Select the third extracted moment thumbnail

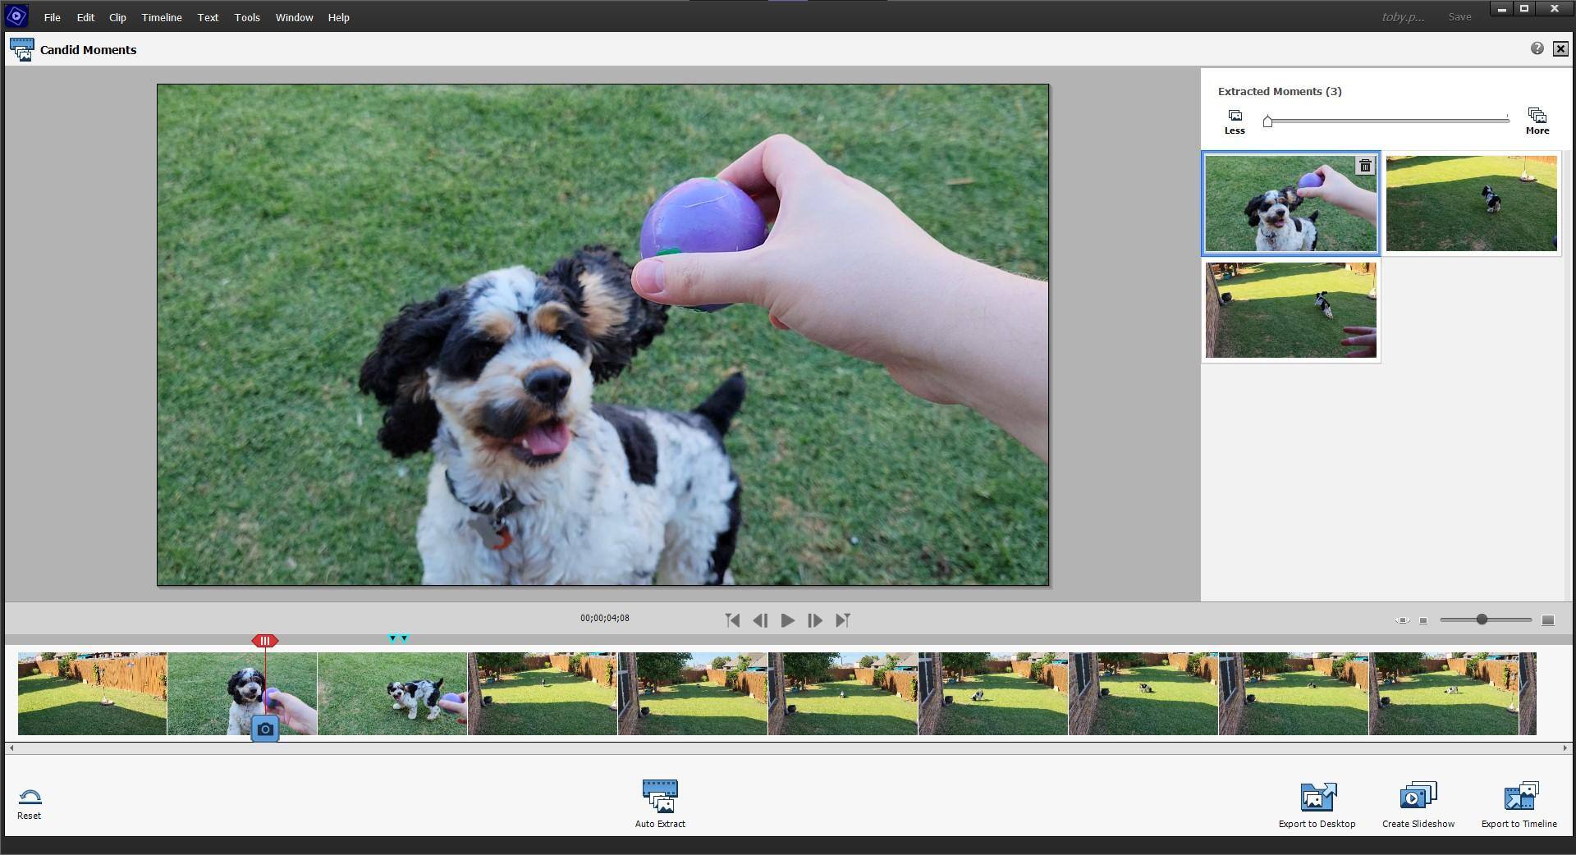(x=1290, y=310)
